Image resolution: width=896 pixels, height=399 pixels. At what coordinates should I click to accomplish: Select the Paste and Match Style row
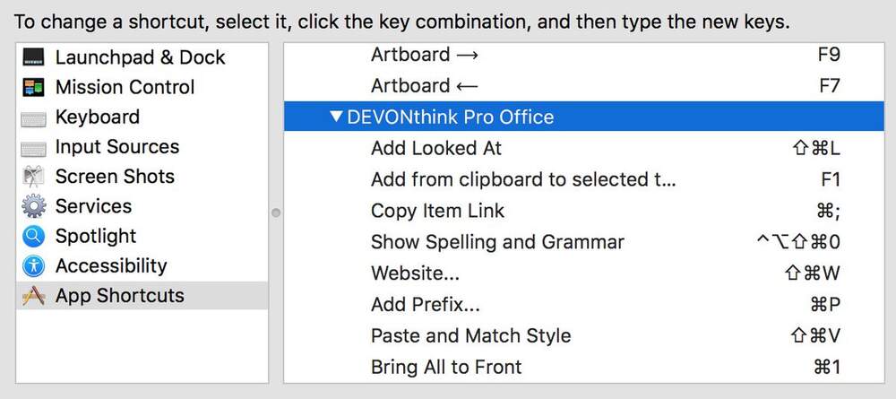tap(583, 335)
